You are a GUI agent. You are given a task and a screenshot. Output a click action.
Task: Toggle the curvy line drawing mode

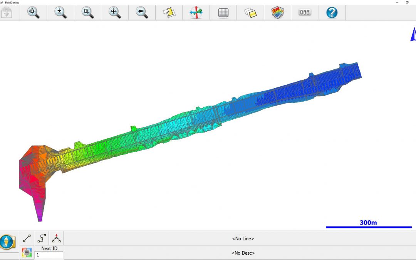pyautogui.click(x=42, y=238)
